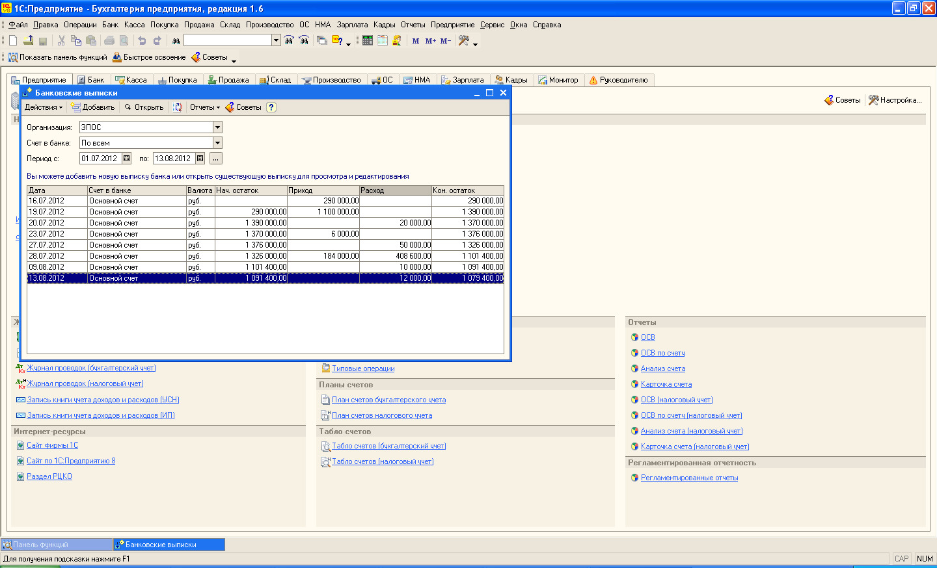The height and width of the screenshot is (568, 937).
Task: Open the Анализ счета link
Action: tap(663, 368)
